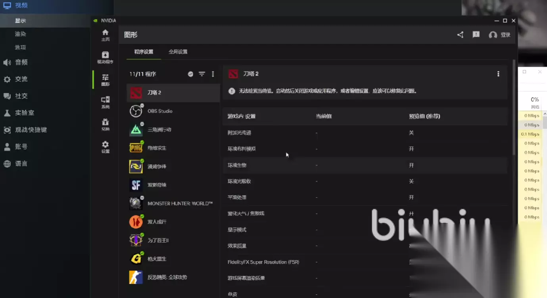
Task: Open 音频 in the Dota settings sidebar
Action: click(21, 62)
